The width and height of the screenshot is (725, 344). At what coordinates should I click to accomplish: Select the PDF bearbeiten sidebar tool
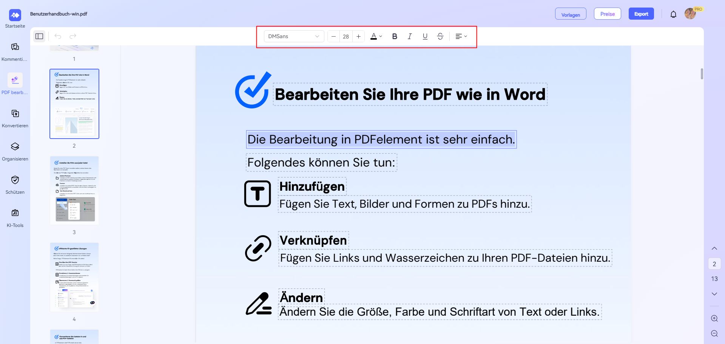15,84
